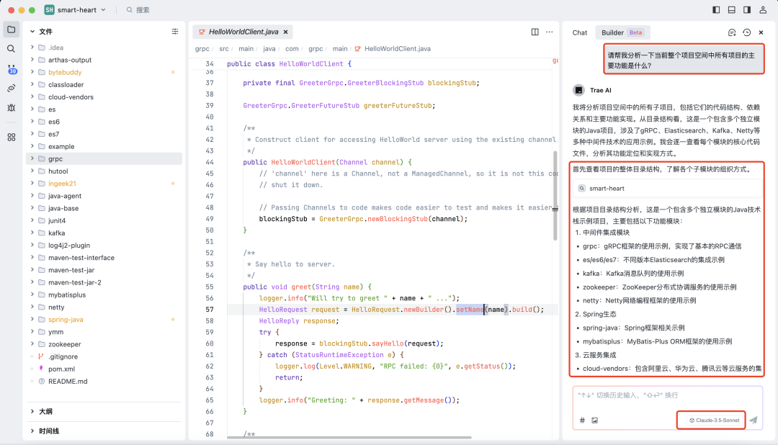Image resolution: width=778 pixels, height=445 pixels.
Task: Open the Search sidebar icon
Action: point(12,49)
